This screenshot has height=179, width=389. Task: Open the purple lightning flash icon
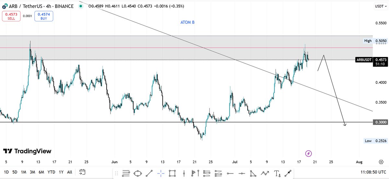pos(309,153)
